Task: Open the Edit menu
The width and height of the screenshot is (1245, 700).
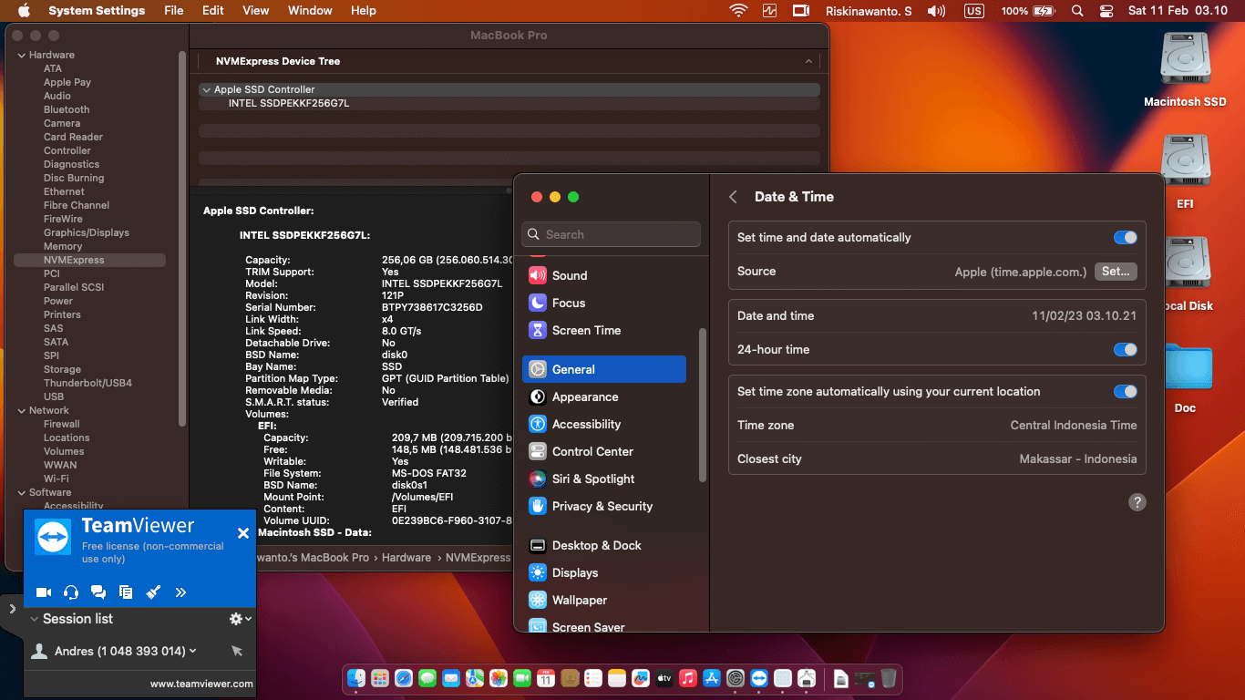Action: (x=213, y=10)
